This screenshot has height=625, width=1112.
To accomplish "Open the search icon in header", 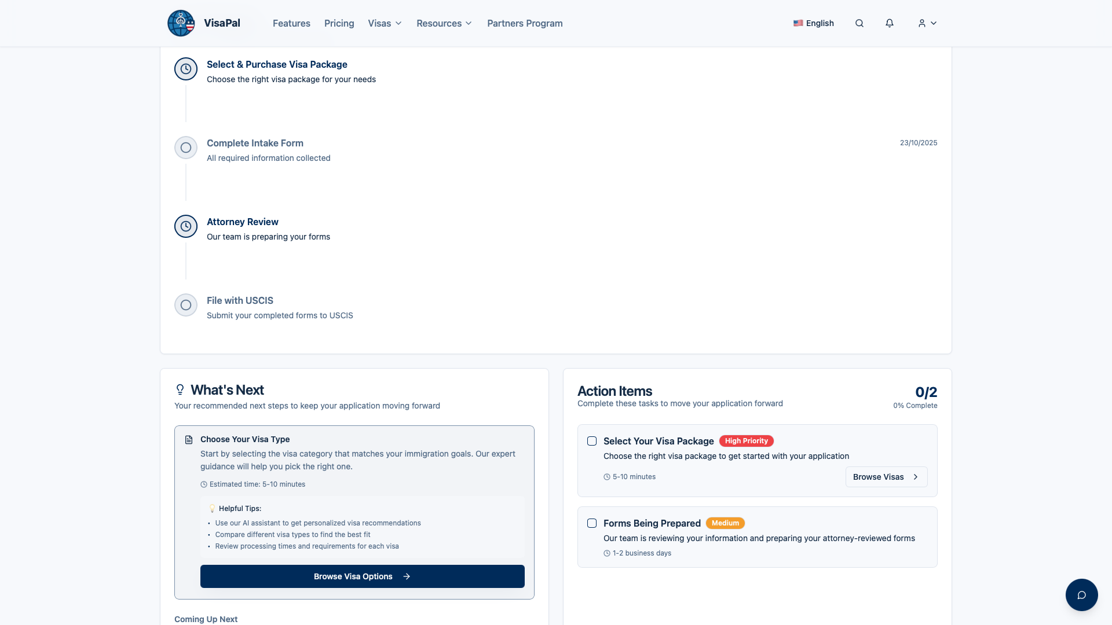I will pos(859,23).
